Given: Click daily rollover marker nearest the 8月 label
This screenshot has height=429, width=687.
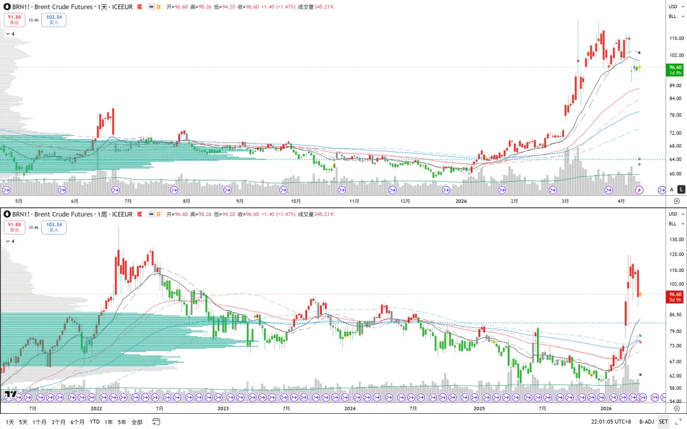Looking at the screenshot, I should 174,190.
